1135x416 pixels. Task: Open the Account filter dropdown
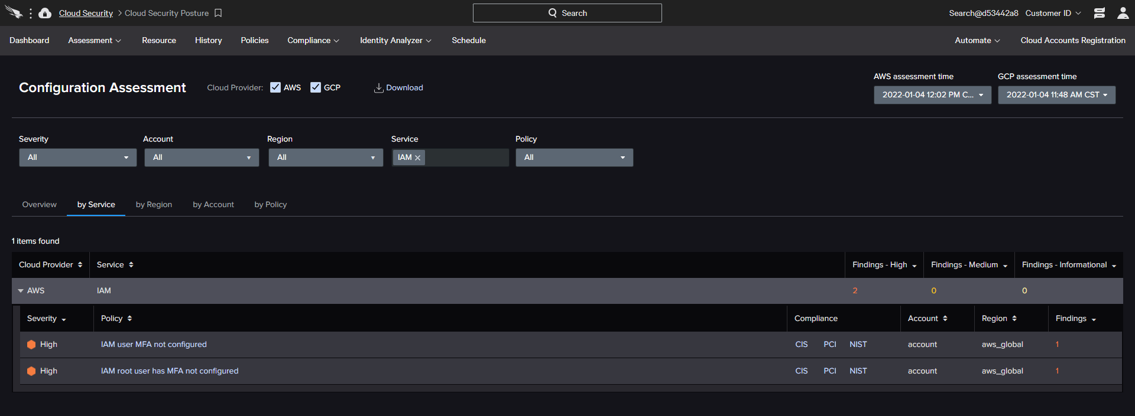coord(202,158)
